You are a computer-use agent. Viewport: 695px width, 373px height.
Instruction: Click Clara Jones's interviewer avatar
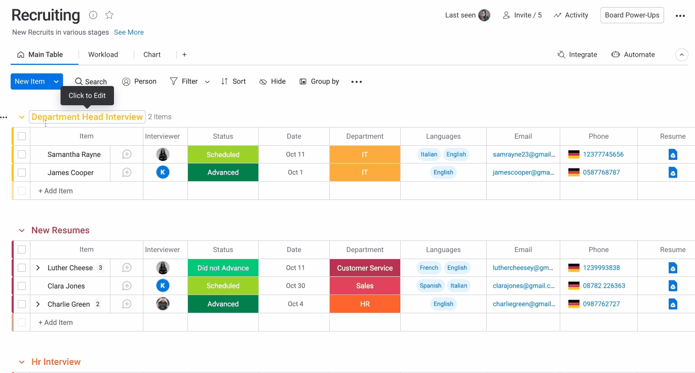pyautogui.click(x=163, y=286)
